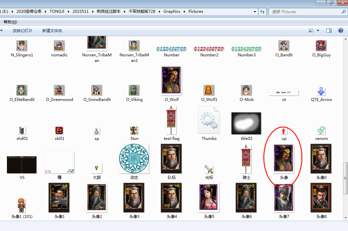This screenshot has width=348, height=231.
Task: Toggle the preview pane button
Action: pyautogui.click(x=329, y=30)
